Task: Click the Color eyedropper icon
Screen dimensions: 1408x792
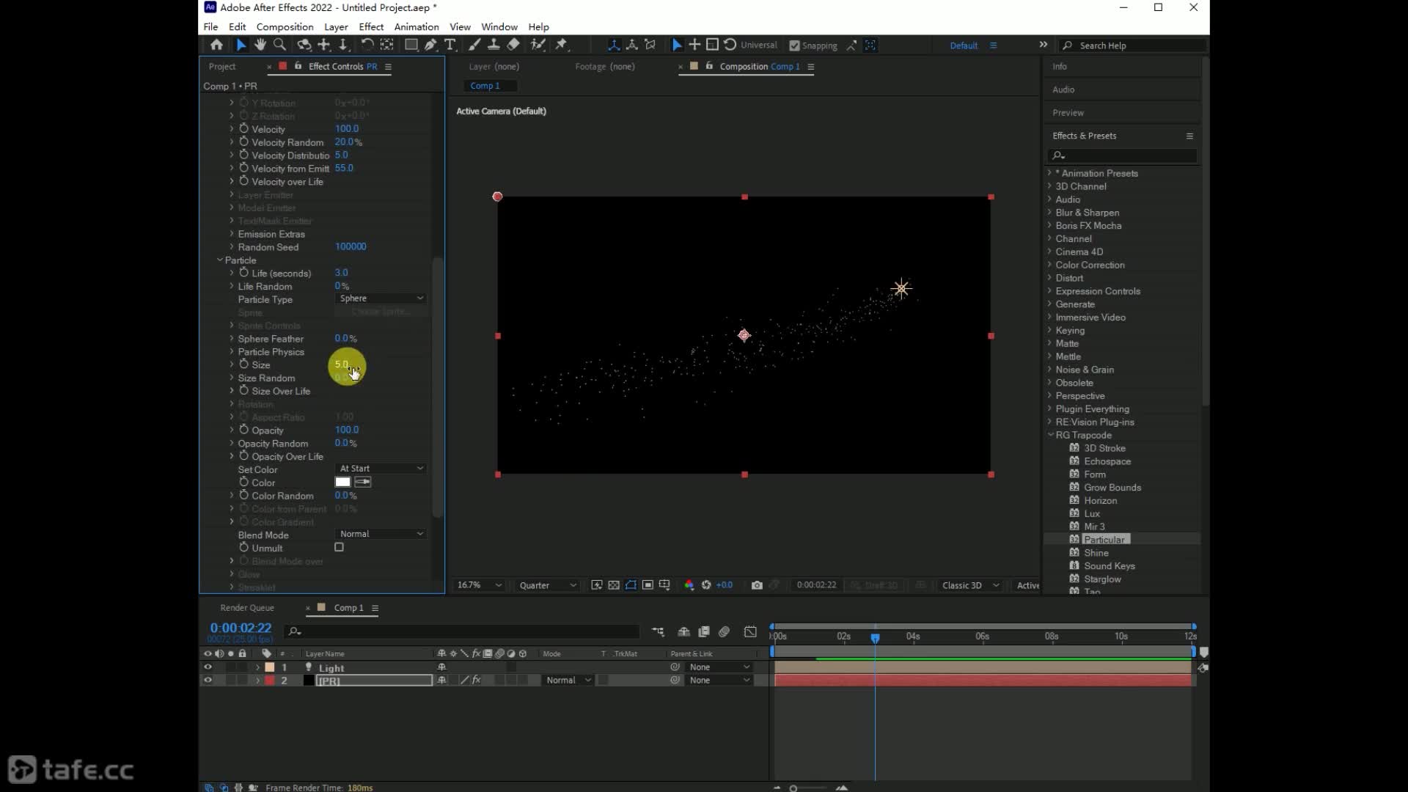Action: point(363,482)
